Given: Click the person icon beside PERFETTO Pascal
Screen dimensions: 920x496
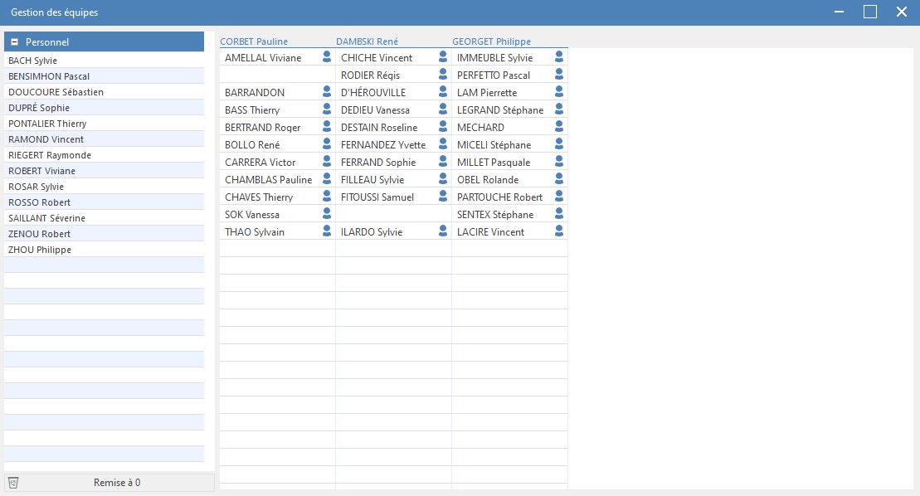Looking at the screenshot, I should [559, 75].
